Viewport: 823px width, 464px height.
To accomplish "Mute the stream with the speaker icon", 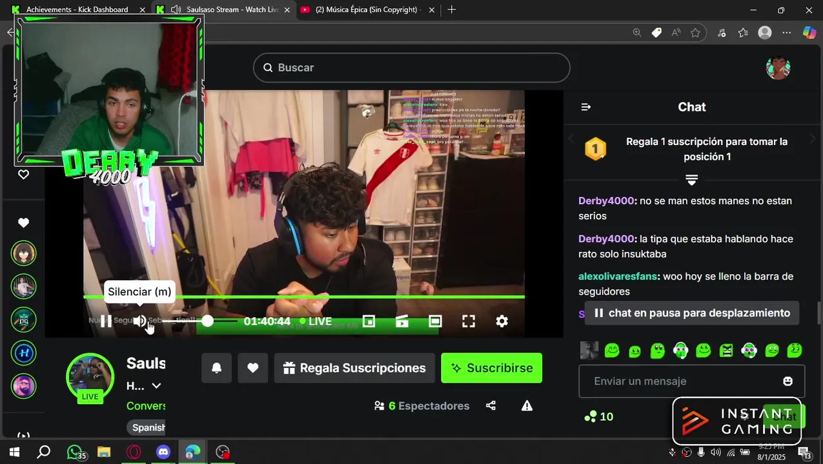I will (140, 321).
